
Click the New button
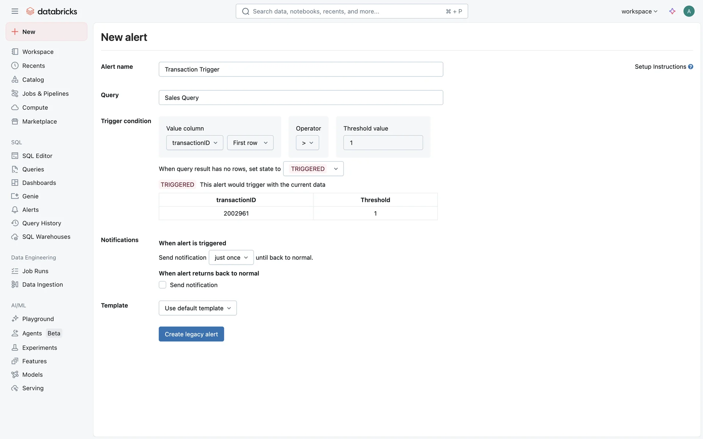(47, 32)
